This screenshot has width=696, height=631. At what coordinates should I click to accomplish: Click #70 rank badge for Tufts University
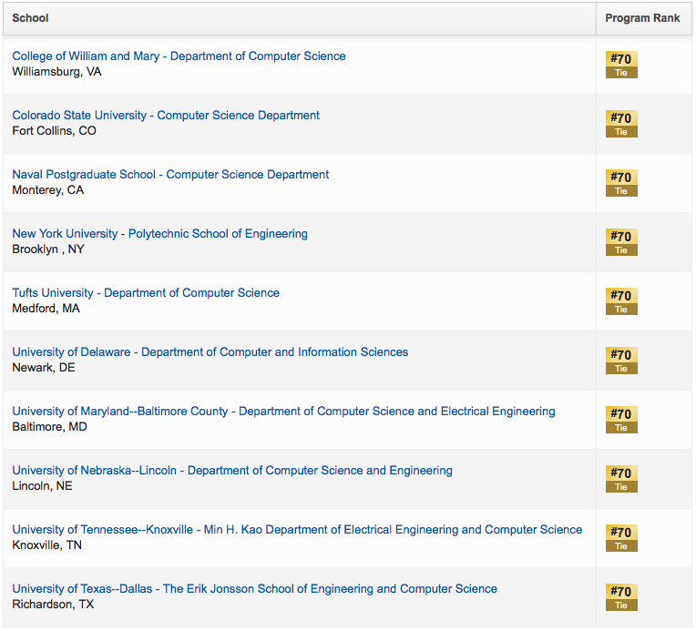coord(621,301)
